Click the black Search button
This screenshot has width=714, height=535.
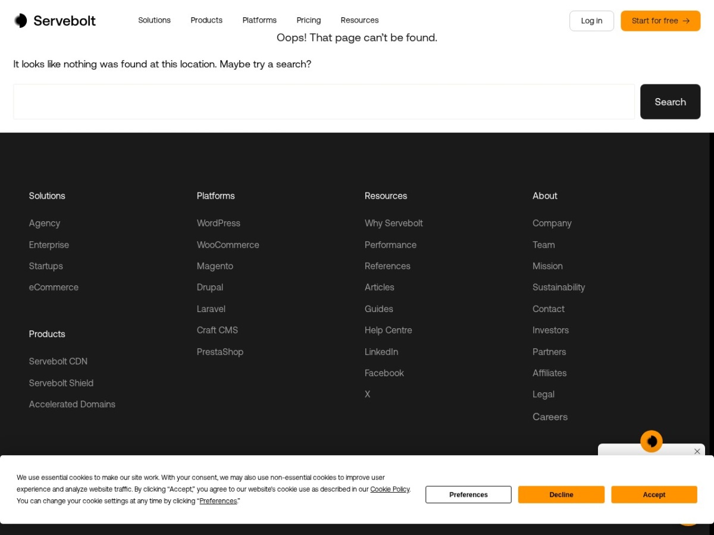[x=670, y=102]
